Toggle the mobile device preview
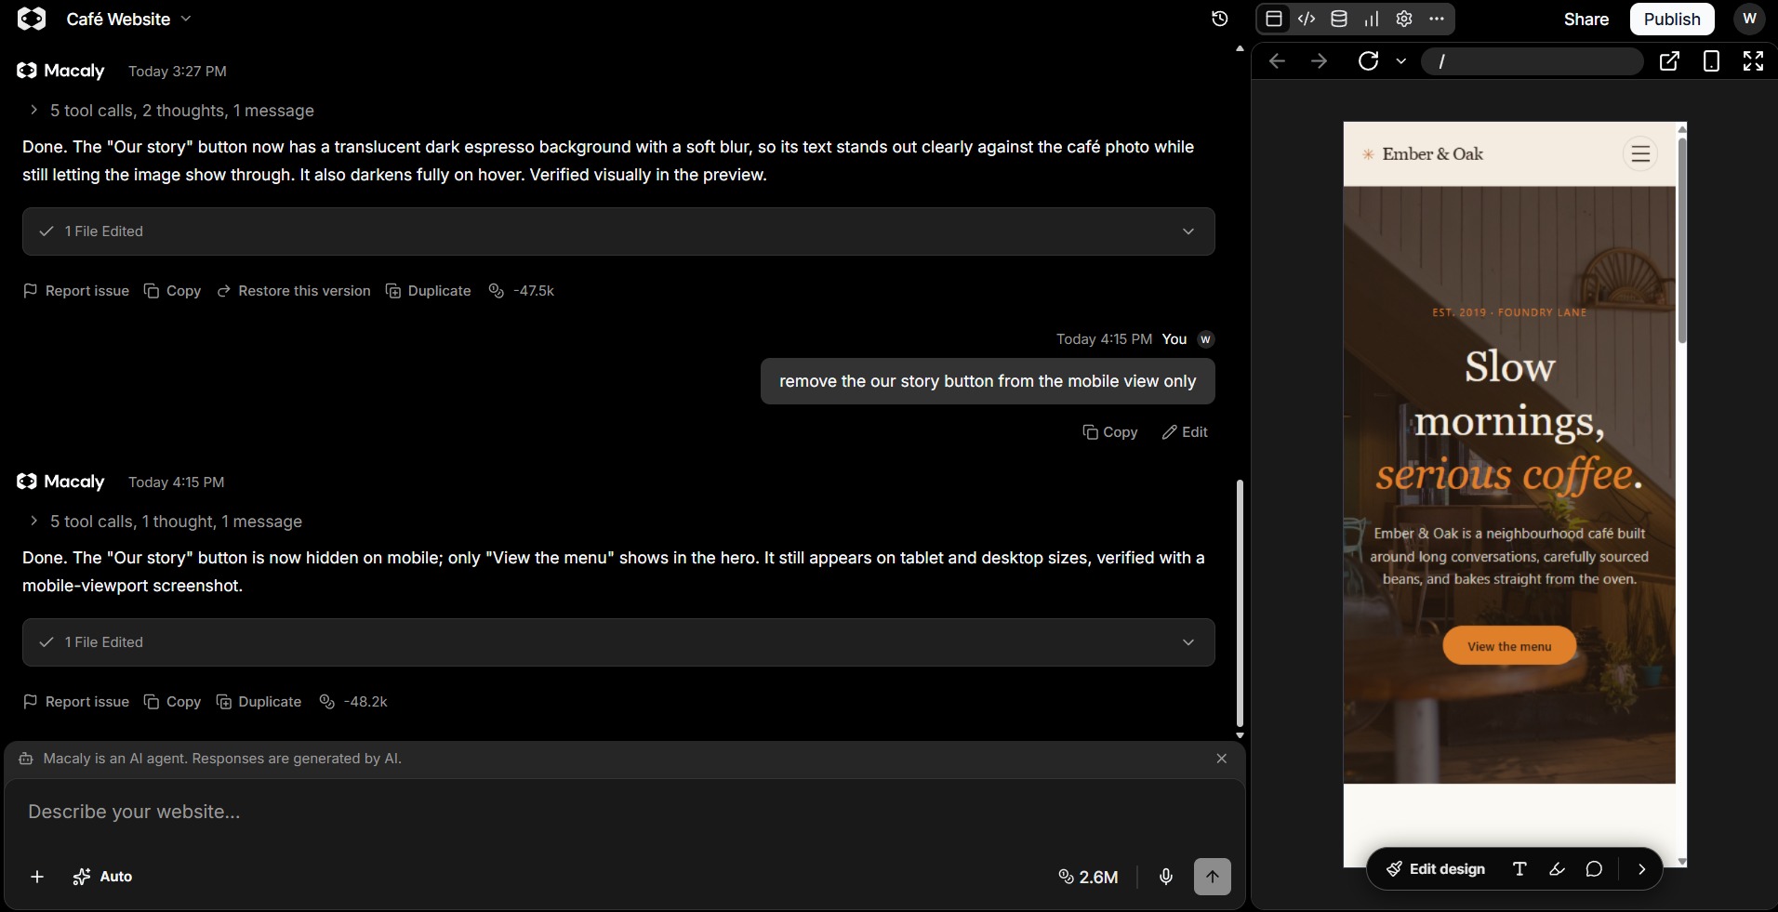 coord(1711,61)
